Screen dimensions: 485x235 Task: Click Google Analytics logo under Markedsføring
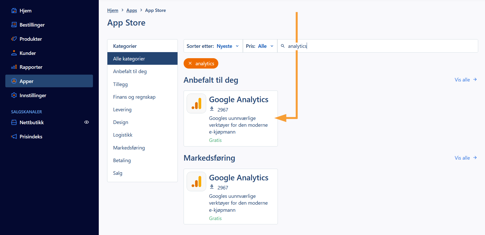click(196, 181)
